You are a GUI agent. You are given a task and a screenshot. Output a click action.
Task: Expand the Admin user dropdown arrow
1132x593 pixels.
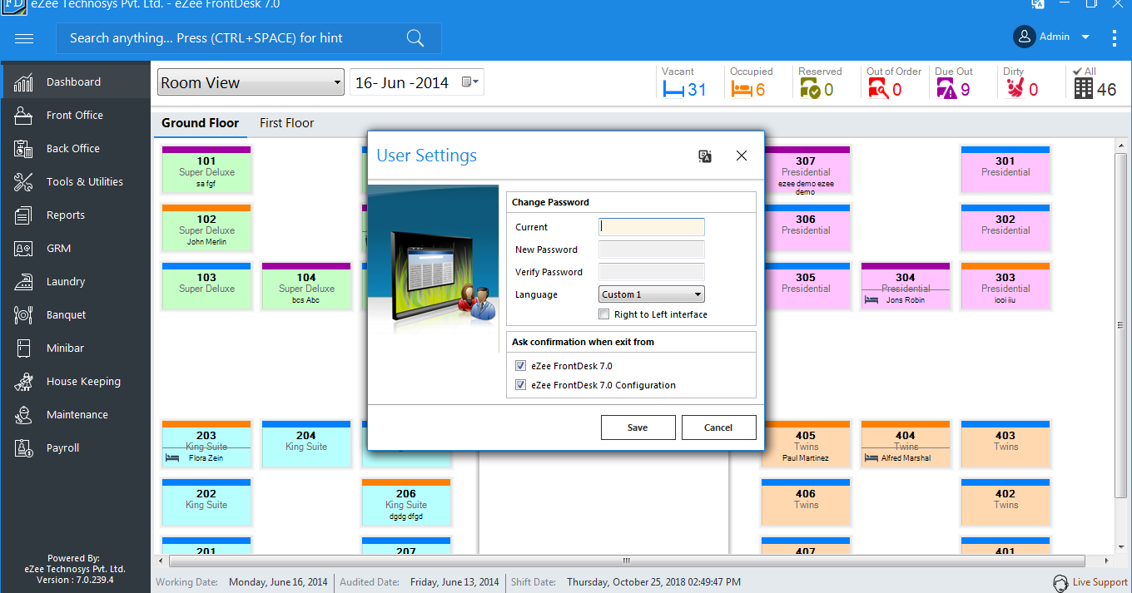tap(1085, 37)
